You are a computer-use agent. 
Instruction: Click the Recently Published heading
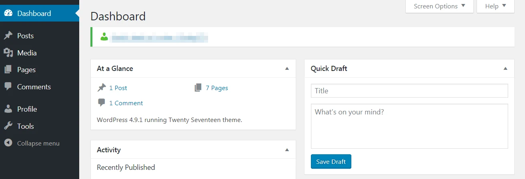pos(126,167)
